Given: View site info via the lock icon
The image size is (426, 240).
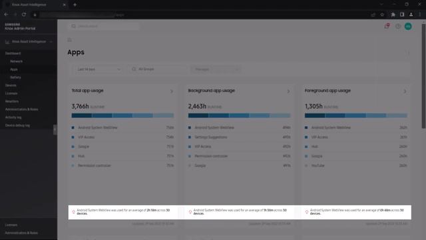Looking at the screenshot, I should [x=35, y=15].
